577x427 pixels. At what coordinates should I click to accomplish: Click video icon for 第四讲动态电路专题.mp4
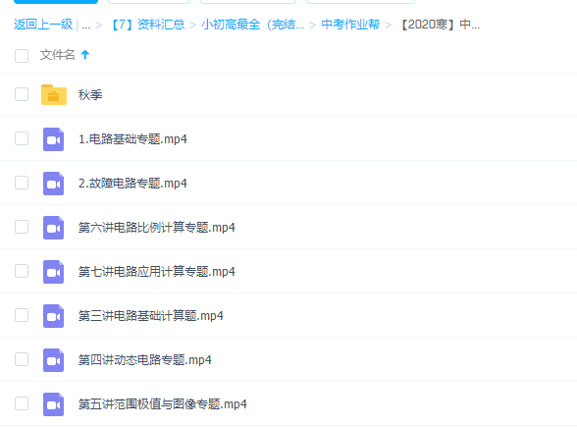pyautogui.click(x=53, y=360)
